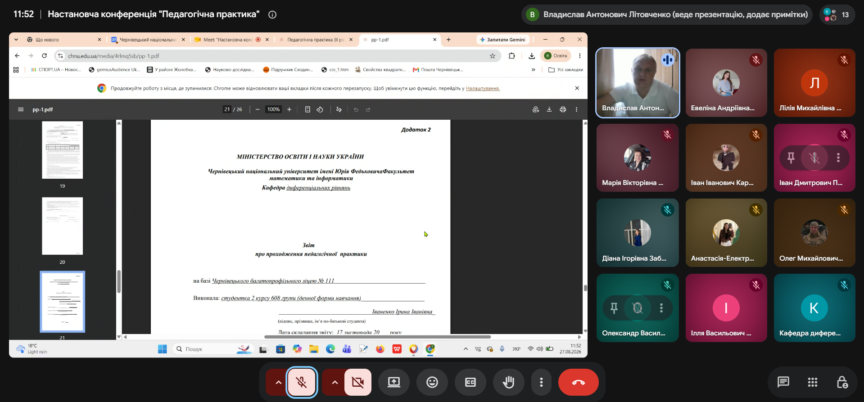
Task: Toggle closed captions button
Action: 470,382
